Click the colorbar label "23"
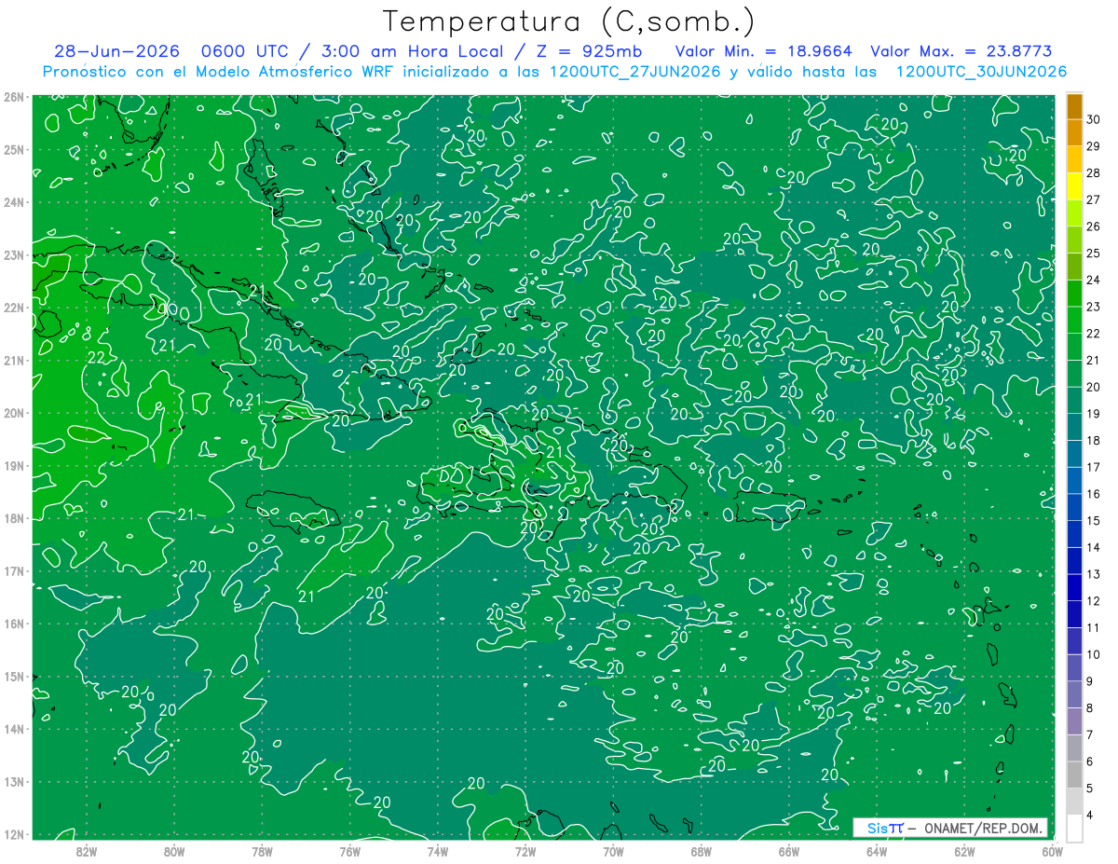Image resolution: width=1118 pixels, height=864 pixels. pos(1094,307)
